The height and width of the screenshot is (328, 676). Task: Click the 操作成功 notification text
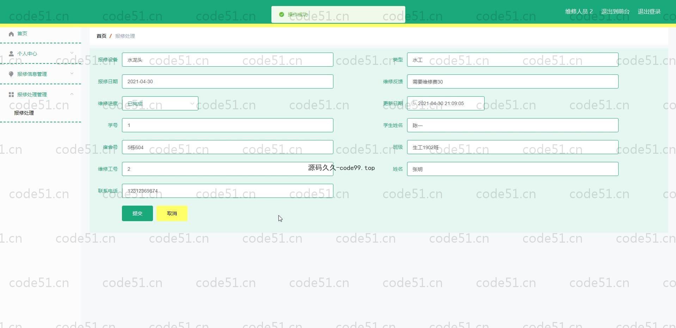(x=297, y=14)
